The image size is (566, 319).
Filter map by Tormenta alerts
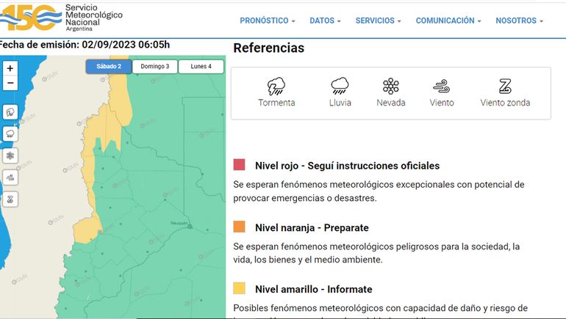tap(10, 112)
